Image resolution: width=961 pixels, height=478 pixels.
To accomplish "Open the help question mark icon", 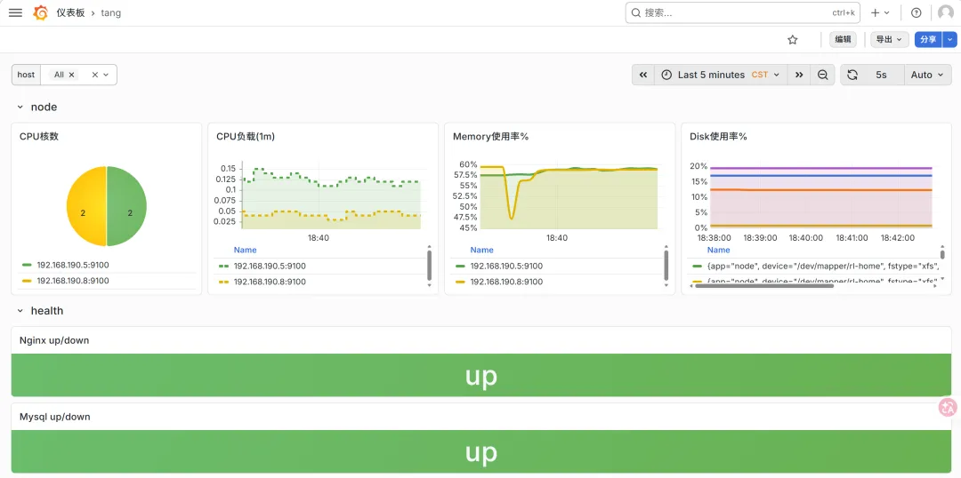I will click(917, 12).
